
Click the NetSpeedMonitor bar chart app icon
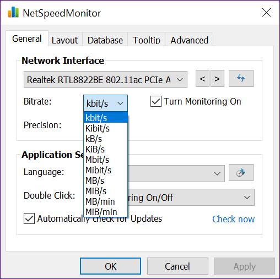click(x=13, y=12)
